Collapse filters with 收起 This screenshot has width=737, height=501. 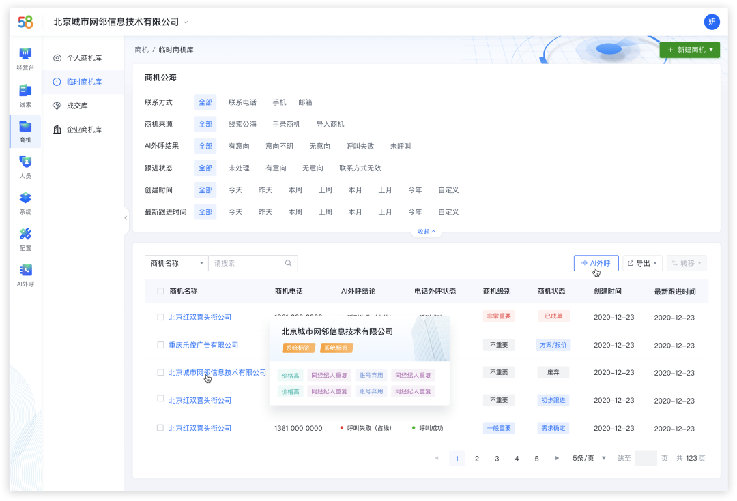(427, 232)
